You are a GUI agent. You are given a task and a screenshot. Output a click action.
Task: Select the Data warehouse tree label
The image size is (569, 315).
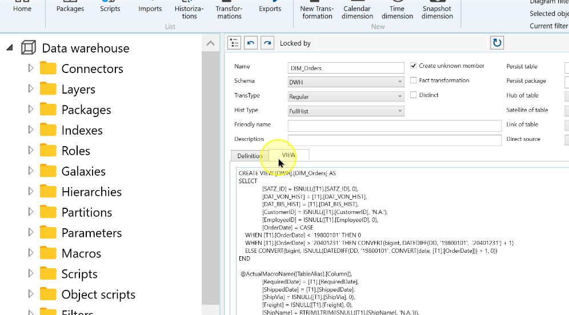pyautogui.click(x=86, y=48)
